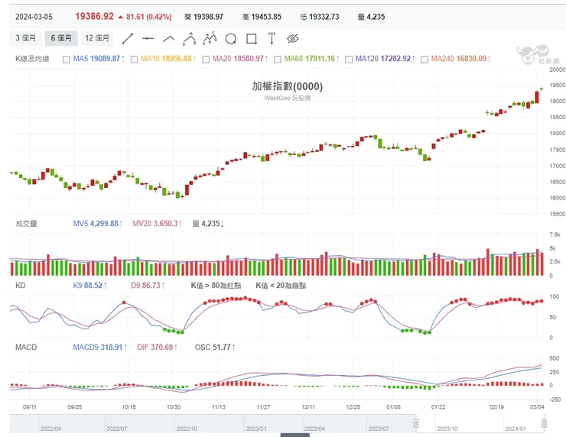Click the 10/30 date on the x-axis

point(174,406)
